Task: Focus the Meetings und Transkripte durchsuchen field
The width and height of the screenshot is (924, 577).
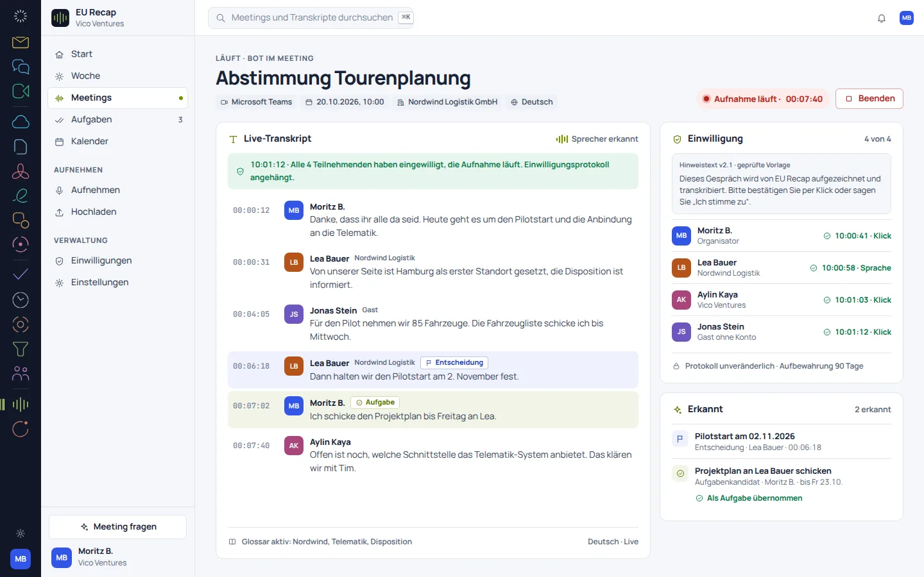Action: click(x=311, y=18)
